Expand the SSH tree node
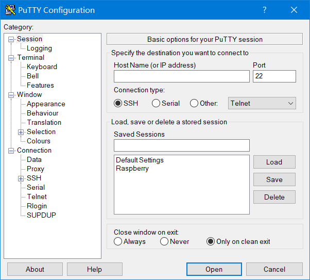Viewport: 310px width, 280px height. click(x=21, y=178)
